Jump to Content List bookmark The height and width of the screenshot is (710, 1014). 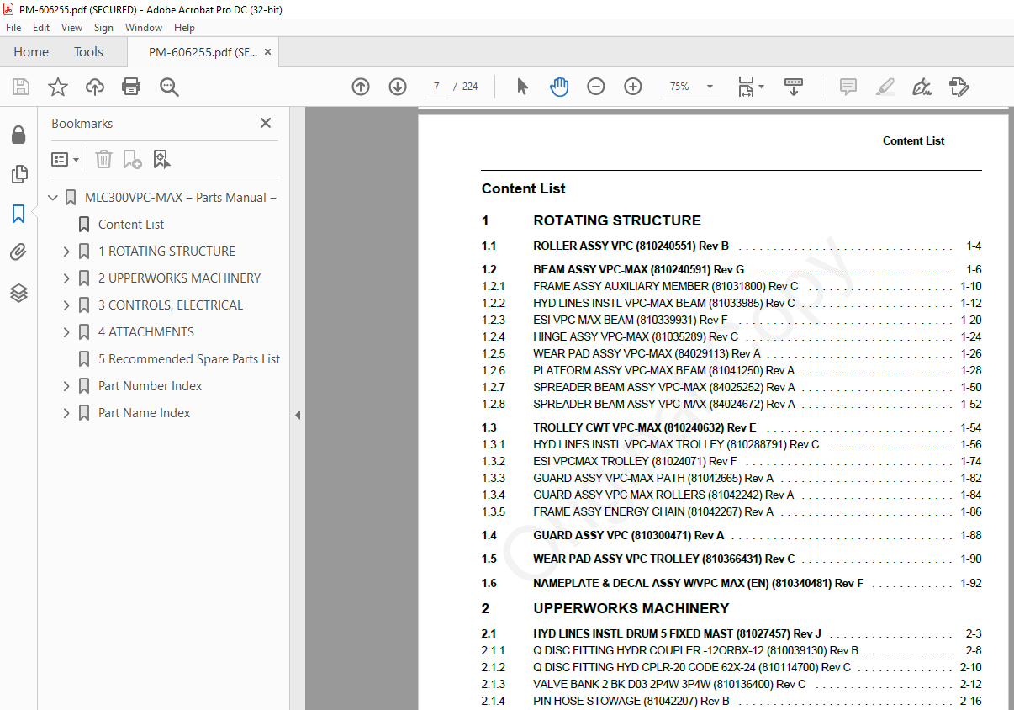coord(131,225)
